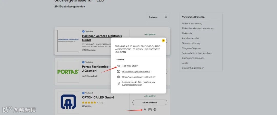
Task: Click verified badge icon on Portas card
Action: [x=83, y=62]
